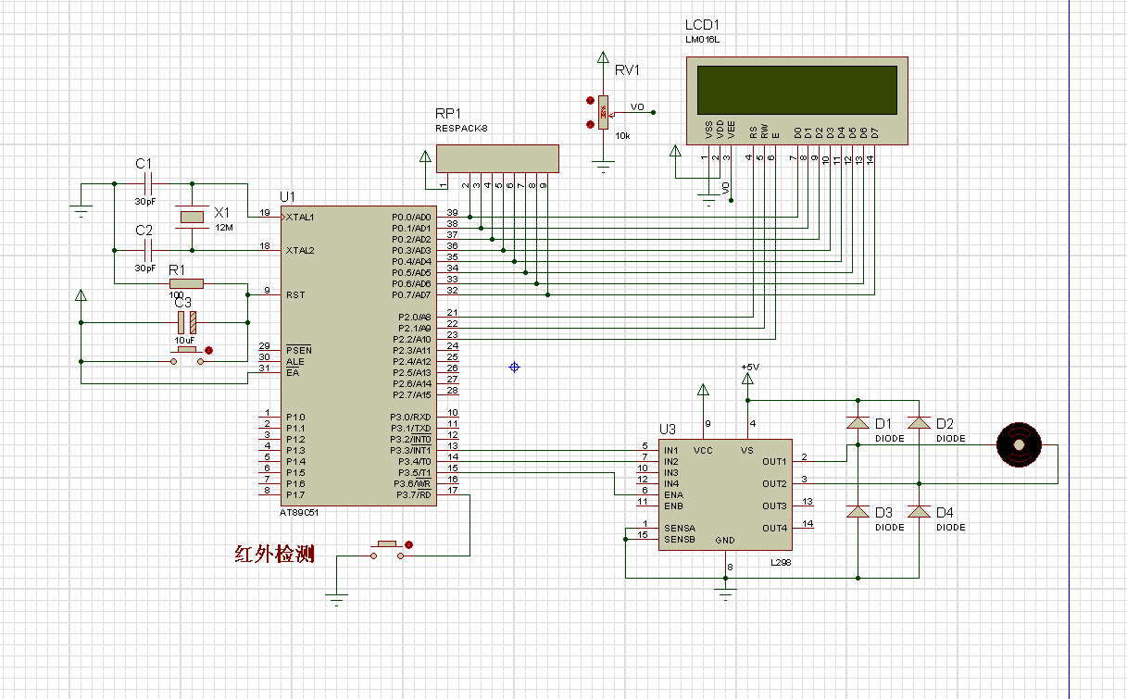This screenshot has height=699, width=1127.
Task: Click the ENA pin label on L298
Action: (x=673, y=494)
